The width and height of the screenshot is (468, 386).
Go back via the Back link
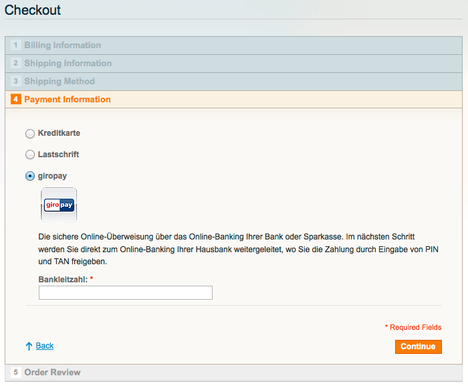point(45,346)
